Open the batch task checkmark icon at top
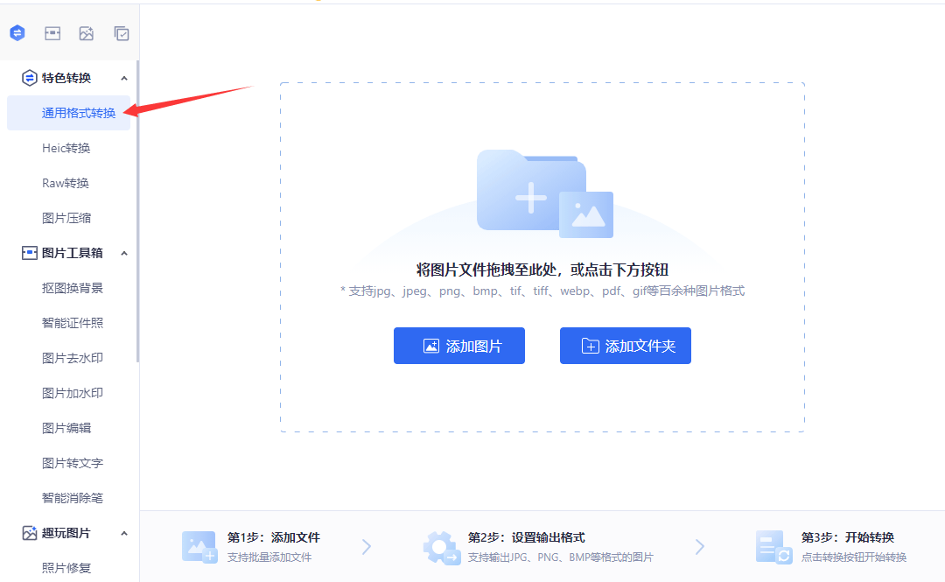This screenshot has width=945, height=582. [121, 32]
